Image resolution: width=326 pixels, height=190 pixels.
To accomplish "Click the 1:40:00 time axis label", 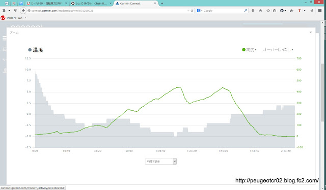I will click(223, 151).
